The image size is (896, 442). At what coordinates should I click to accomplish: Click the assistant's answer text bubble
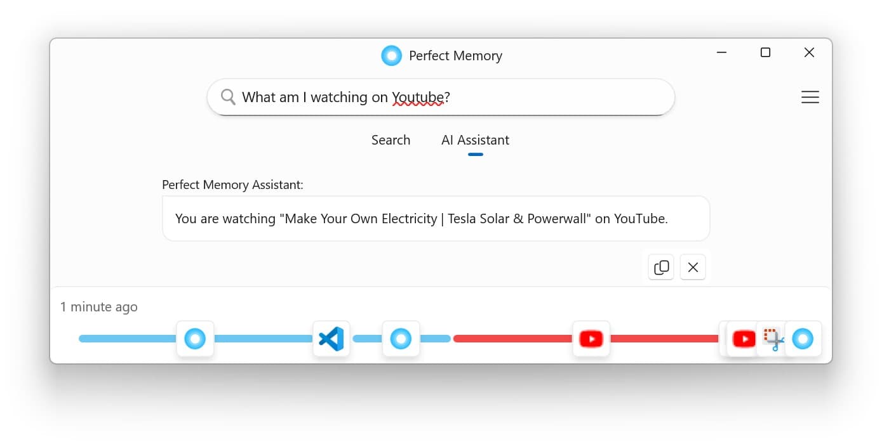pos(436,218)
